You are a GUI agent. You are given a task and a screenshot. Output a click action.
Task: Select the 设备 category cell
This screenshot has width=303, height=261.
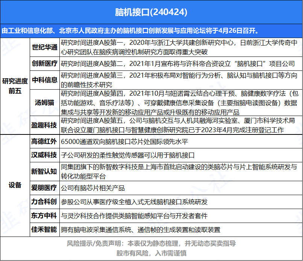coord(15,185)
